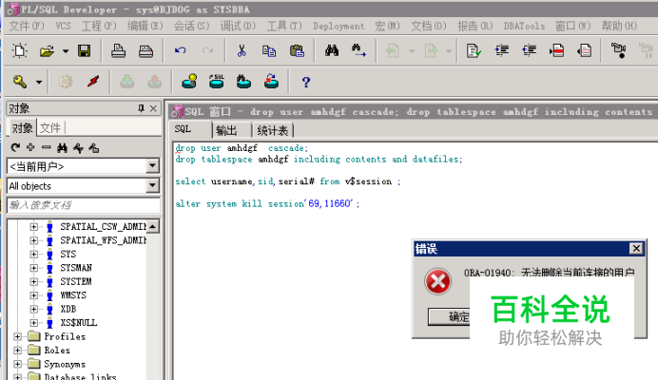The image size is (658, 380).
Task: Click the Print setup icon
Action: click(x=145, y=51)
